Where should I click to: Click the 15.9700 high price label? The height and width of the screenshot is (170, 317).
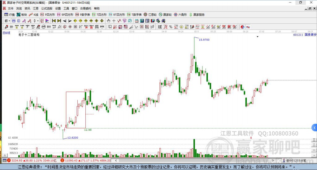pos(204,40)
